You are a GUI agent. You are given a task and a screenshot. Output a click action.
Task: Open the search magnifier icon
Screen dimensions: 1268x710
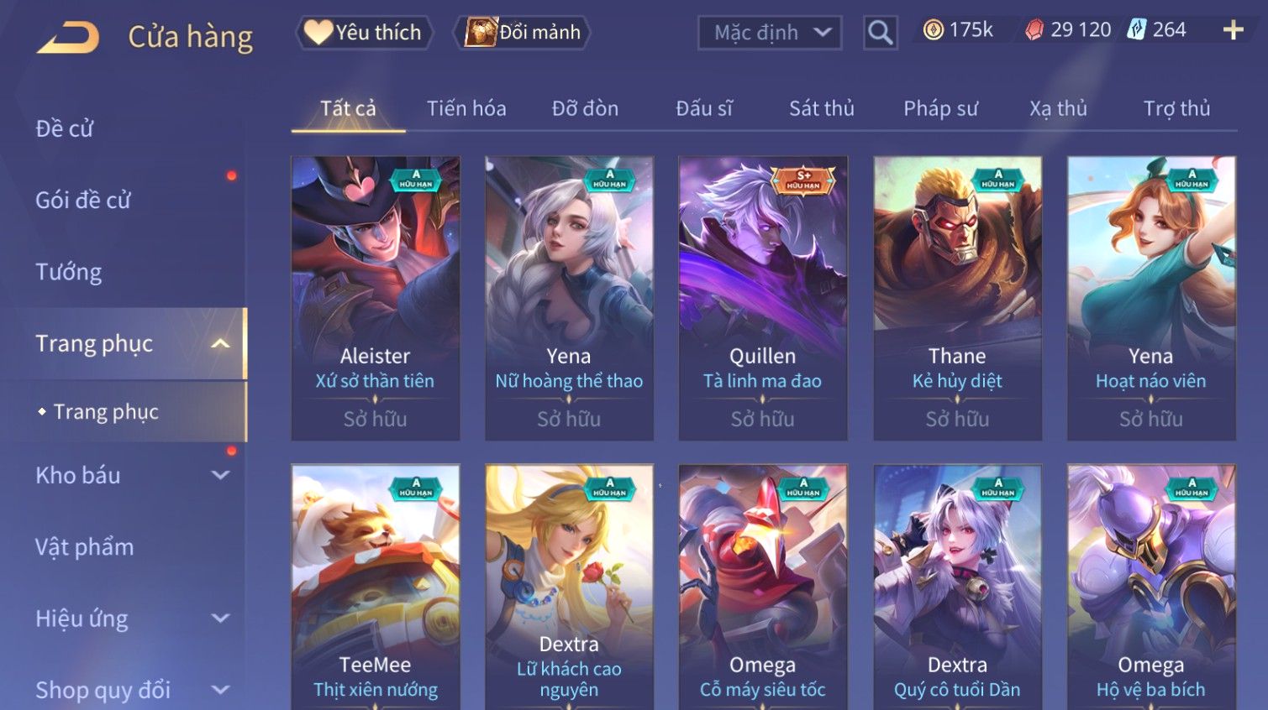coord(880,33)
